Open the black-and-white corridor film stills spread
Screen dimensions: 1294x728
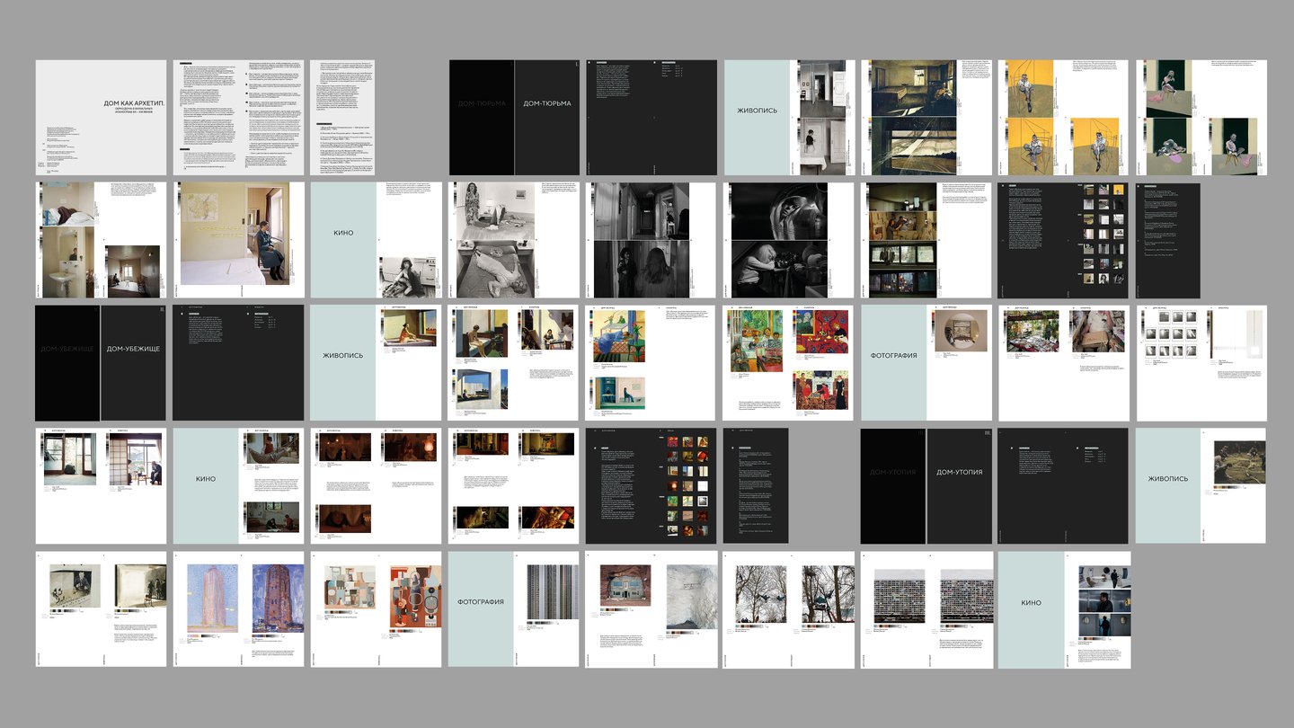point(651,240)
